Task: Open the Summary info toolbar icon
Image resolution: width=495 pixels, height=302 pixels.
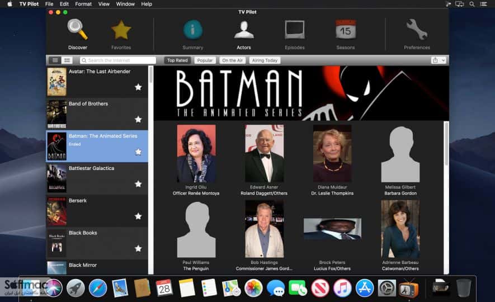Action: [x=192, y=30]
